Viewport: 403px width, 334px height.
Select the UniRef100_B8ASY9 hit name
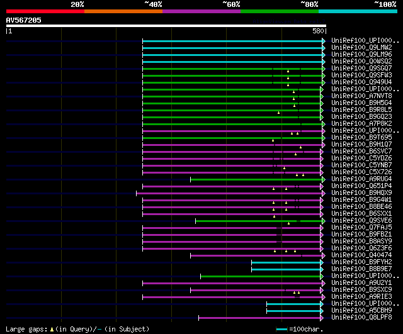[361, 242]
